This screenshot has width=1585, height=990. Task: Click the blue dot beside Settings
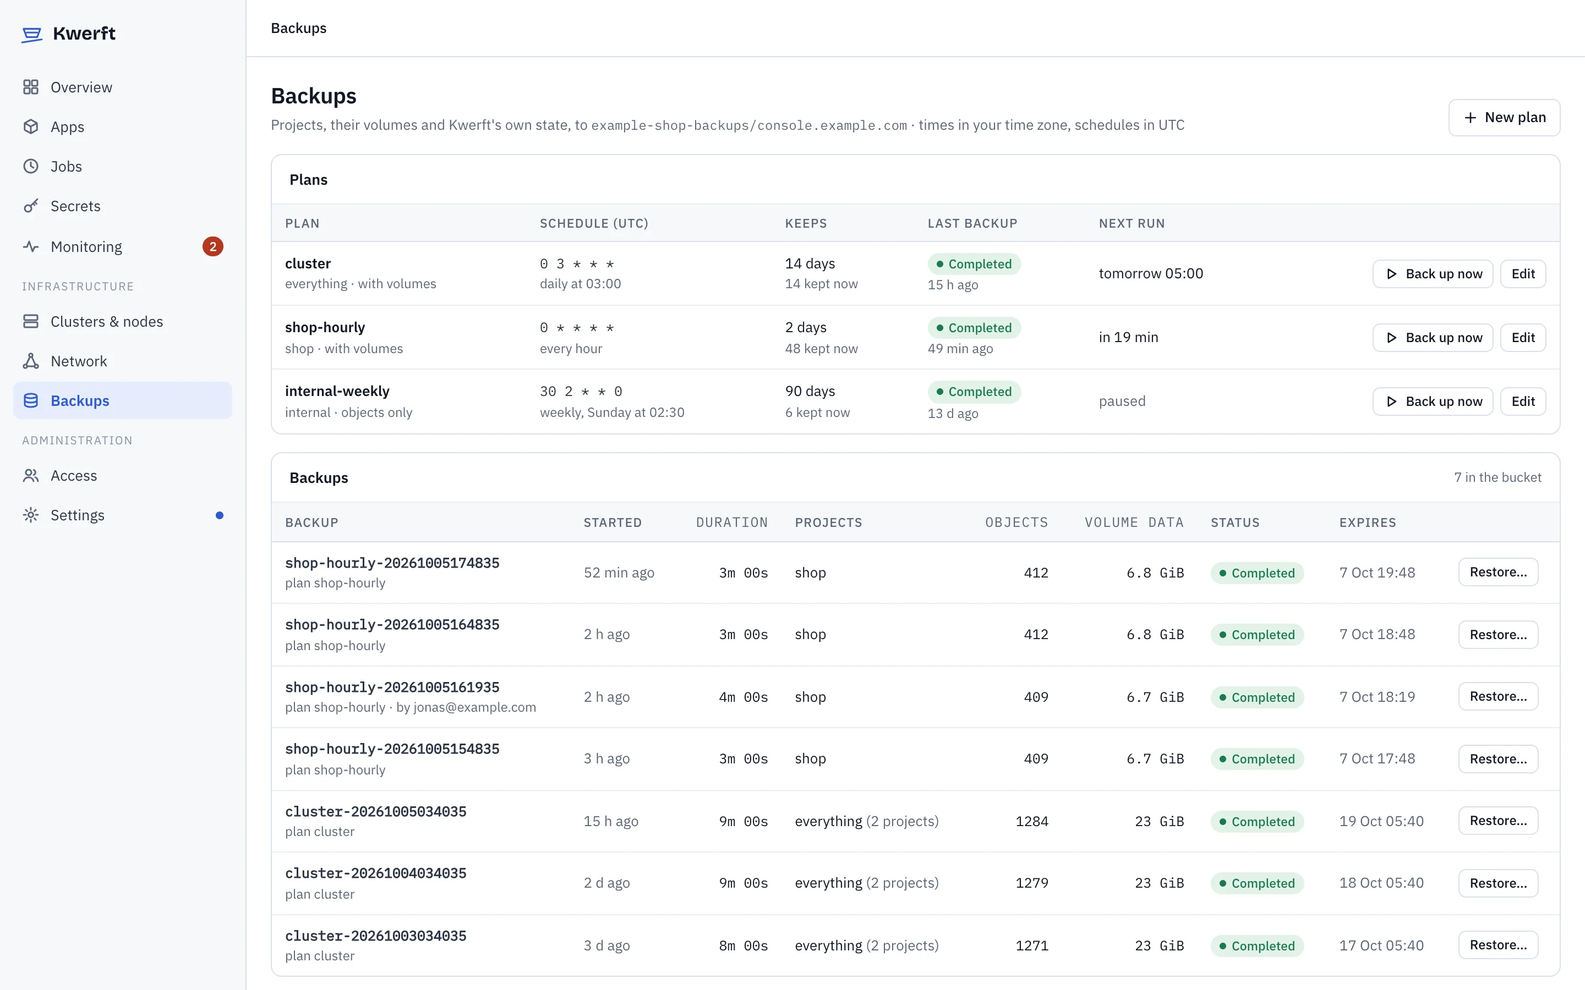point(220,515)
